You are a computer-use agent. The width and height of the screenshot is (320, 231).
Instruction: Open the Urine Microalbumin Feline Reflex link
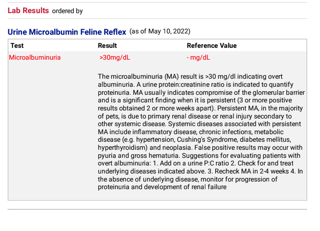pos(67,32)
